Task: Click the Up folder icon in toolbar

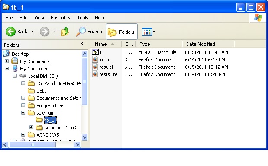Action: 65,32
